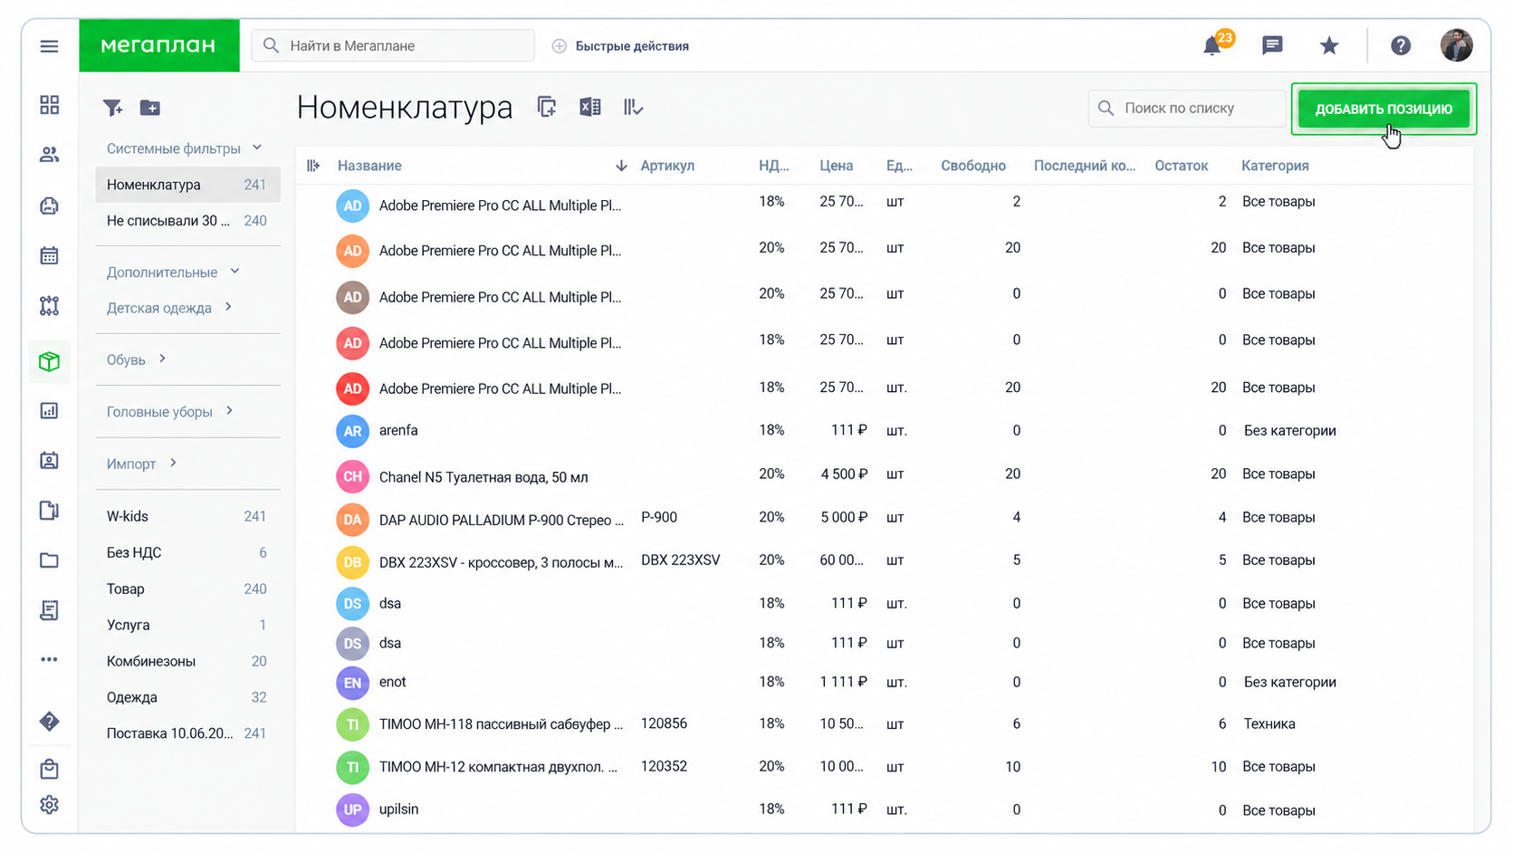This screenshot has width=1513, height=852.
Task: Open the user profile avatar
Action: coord(1456,45)
